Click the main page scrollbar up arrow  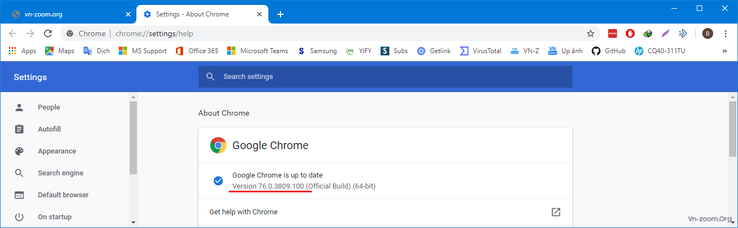tap(733, 96)
